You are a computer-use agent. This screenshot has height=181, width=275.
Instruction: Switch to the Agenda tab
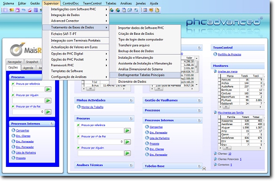pyautogui.click(x=28, y=68)
